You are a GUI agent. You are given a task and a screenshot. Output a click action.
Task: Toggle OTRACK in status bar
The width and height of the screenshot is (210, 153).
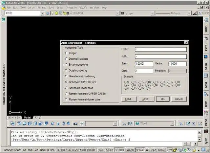[x=151, y=150]
